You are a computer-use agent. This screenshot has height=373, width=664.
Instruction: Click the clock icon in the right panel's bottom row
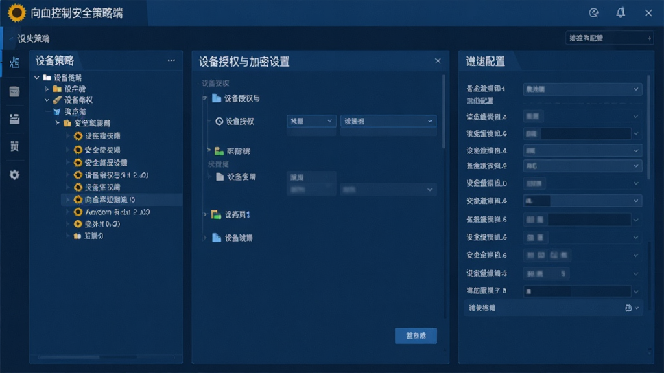628,308
